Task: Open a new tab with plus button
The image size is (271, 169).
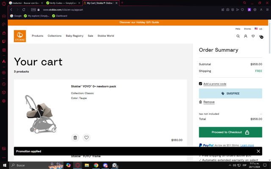Action: (122, 3)
